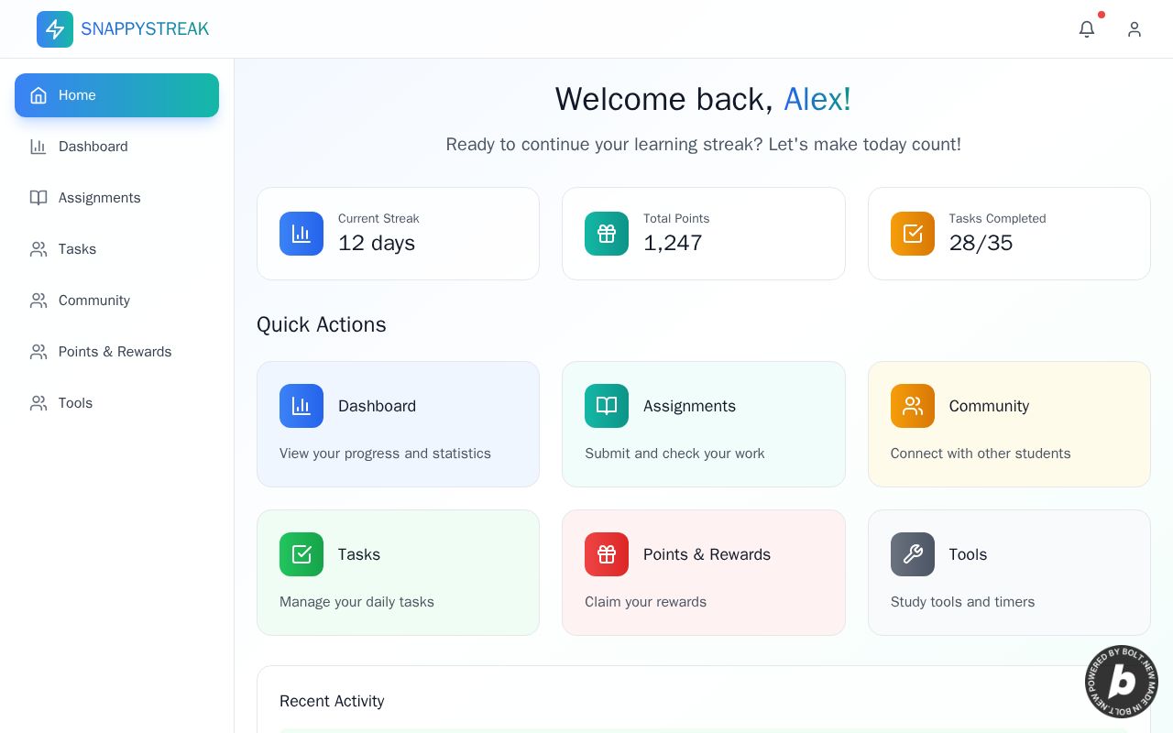Screen dimensions: 1173x733
Task: Click the '12 days' streak value
Action: point(377,243)
